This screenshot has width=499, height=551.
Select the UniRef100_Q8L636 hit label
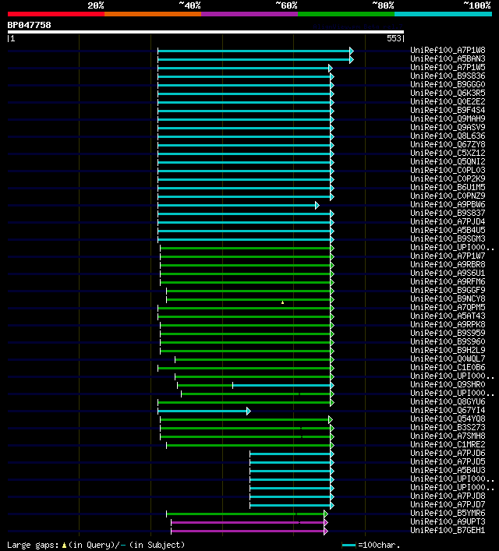pyautogui.click(x=448, y=136)
